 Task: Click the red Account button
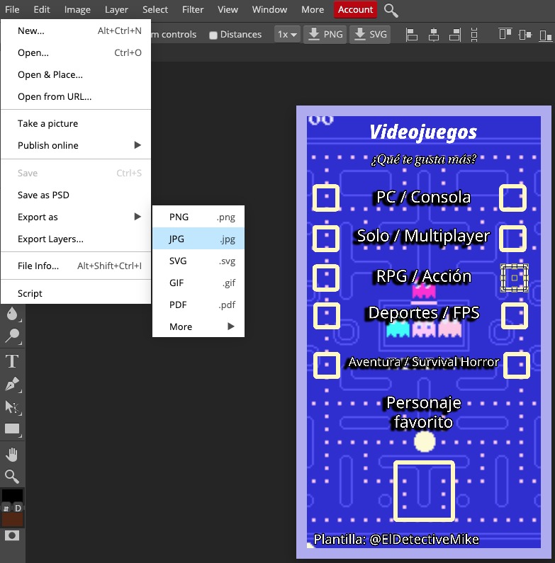coord(355,10)
